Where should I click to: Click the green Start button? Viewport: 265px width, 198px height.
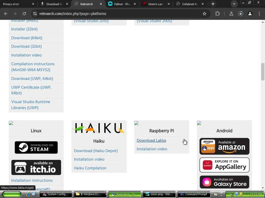click(x=12, y=194)
